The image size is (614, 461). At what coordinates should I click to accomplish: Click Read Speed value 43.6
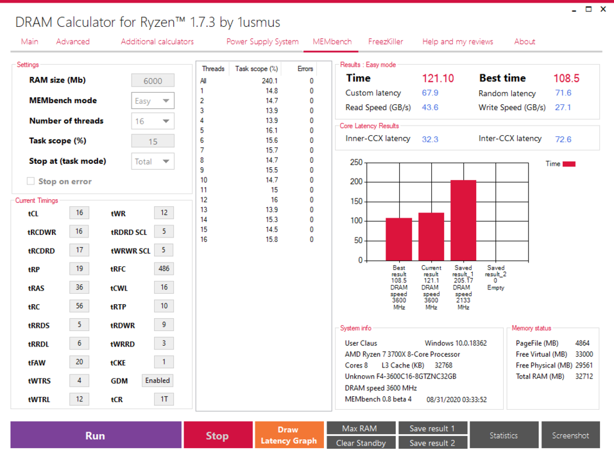(x=430, y=108)
